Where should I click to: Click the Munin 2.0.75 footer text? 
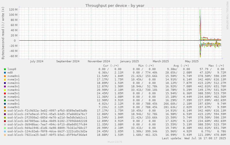[x=115, y=142]
